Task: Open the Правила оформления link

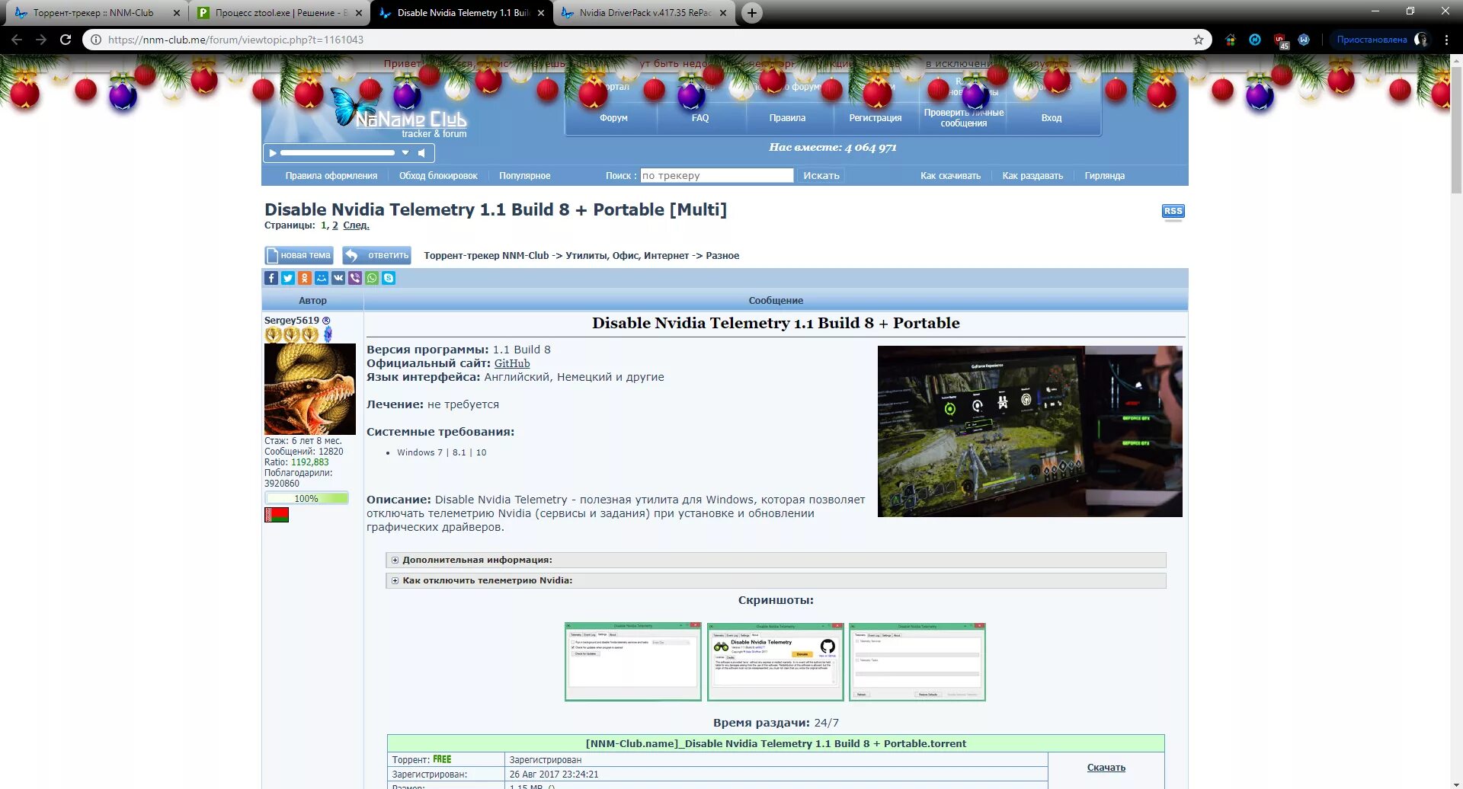Action: tap(331, 176)
